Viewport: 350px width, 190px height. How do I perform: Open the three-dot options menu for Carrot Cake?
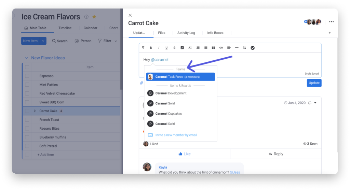tap(331, 22)
